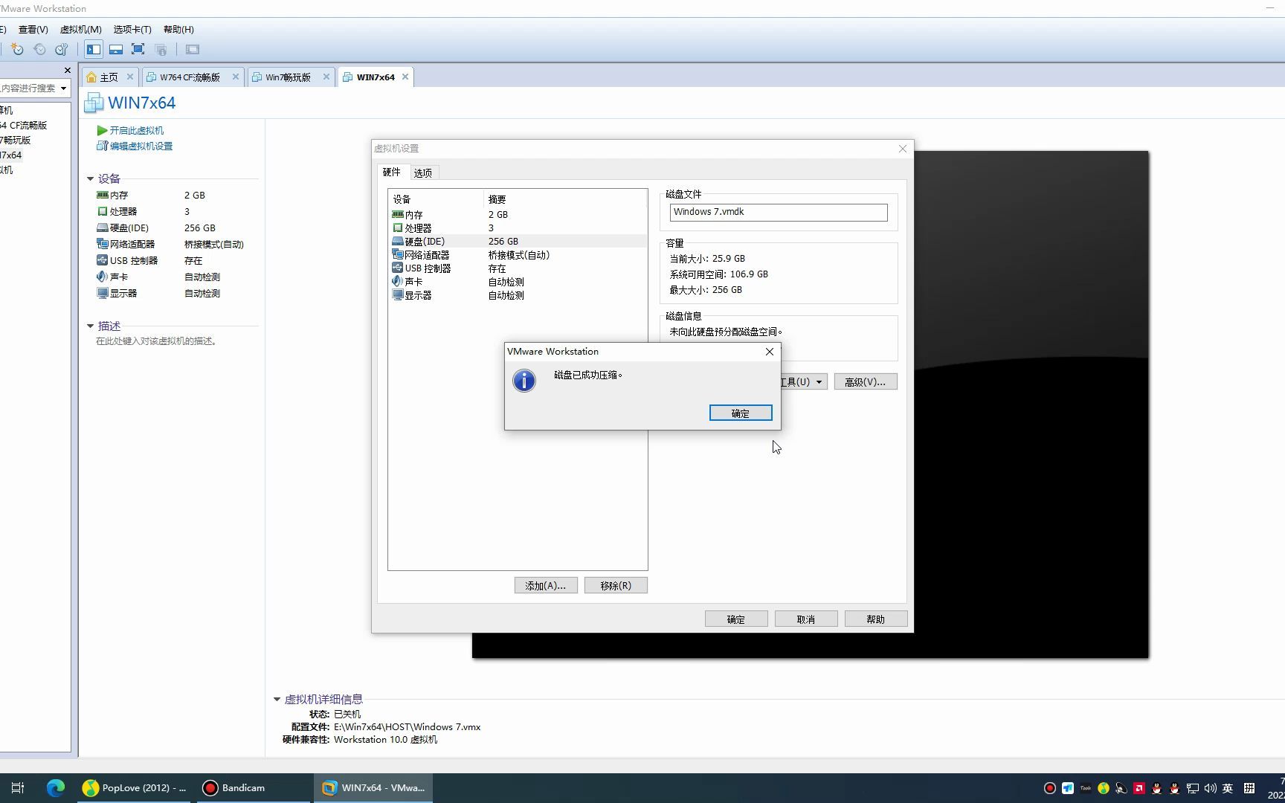Click the 硬盘(IDE) disk icon in settings dialog

398,242
